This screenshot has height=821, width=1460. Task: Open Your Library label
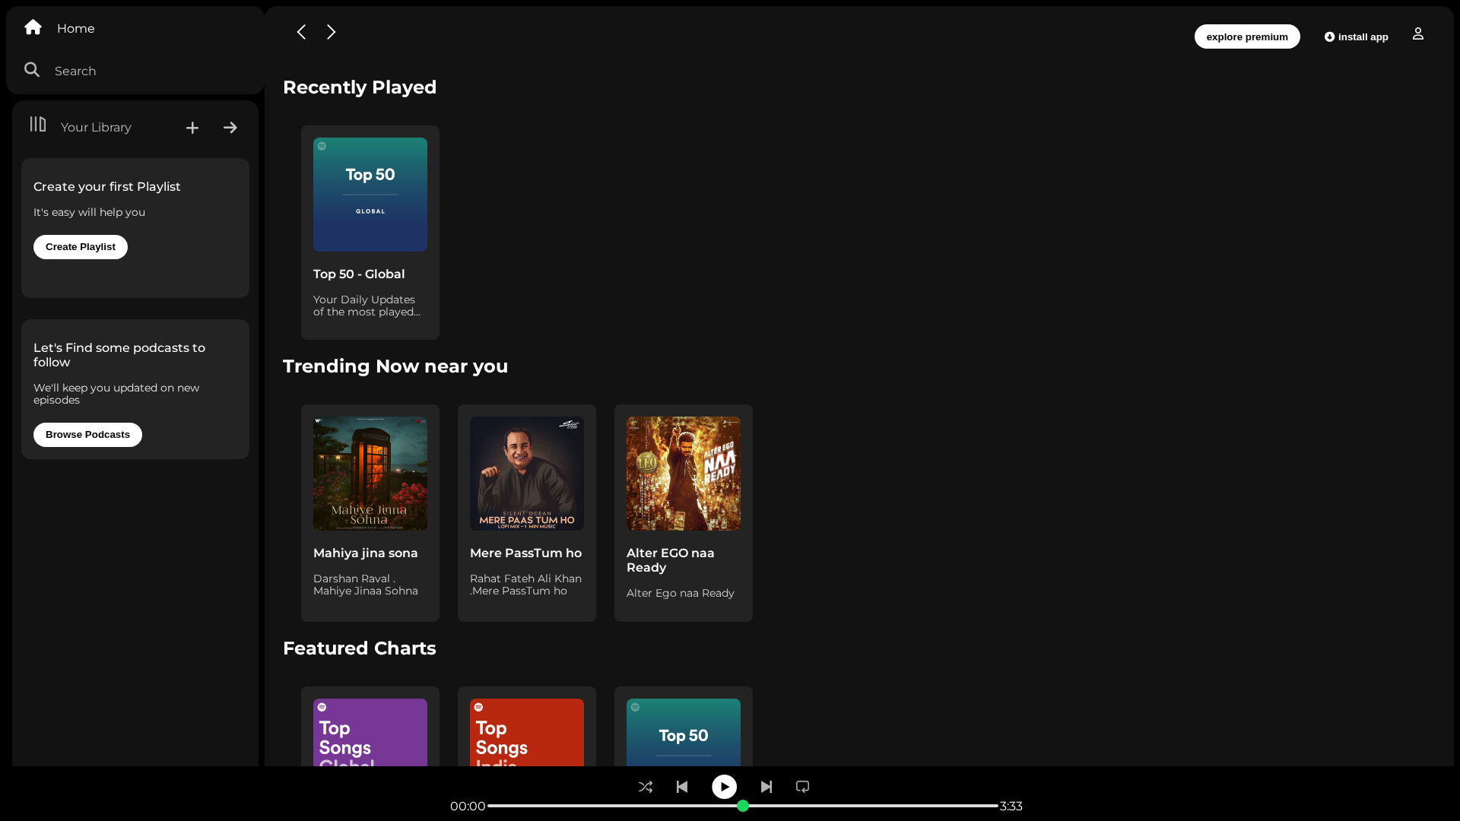click(x=96, y=127)
